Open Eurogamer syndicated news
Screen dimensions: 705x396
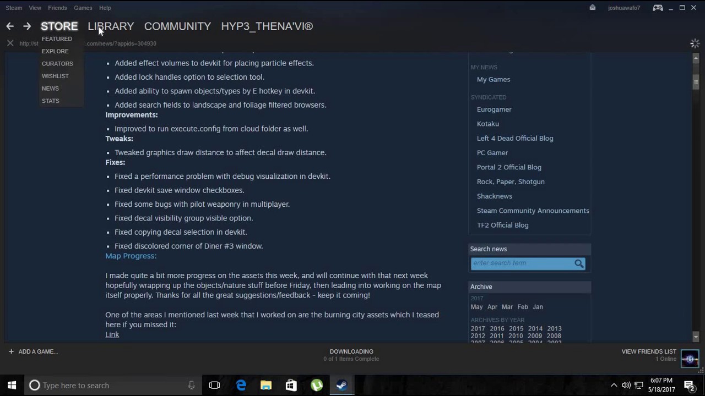(x=494, y=109)
